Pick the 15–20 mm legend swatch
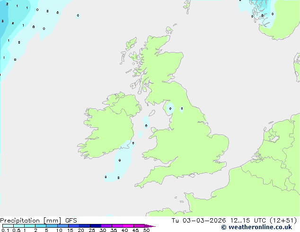The image size is (300, 232). coord(74,226)
